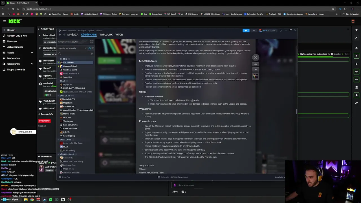Switch Steam to Big Picture mode
The image size is (361, 203).
pyautogui.click(x=281, y=30)
